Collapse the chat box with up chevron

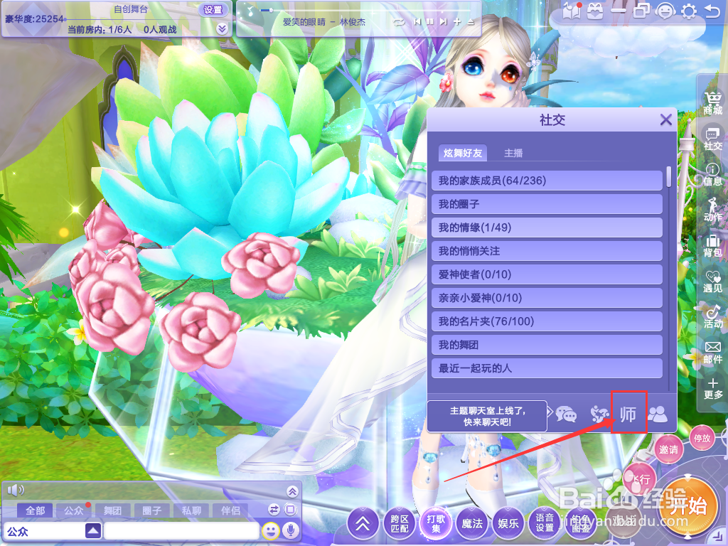(292, 491)
